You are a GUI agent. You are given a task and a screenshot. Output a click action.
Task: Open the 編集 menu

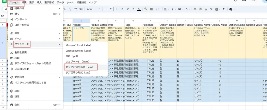tap(24, 3)
